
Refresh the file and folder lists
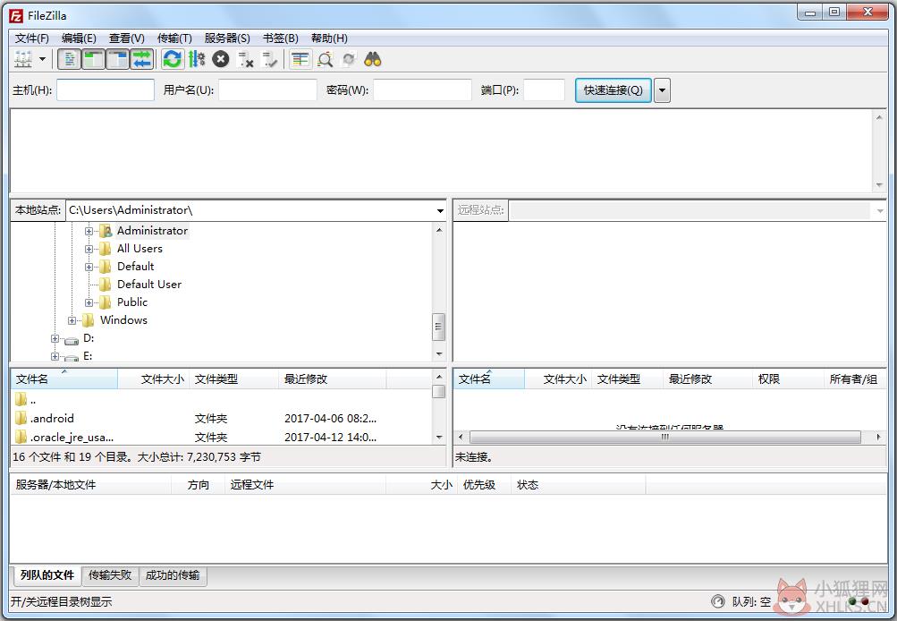point(172,59)
